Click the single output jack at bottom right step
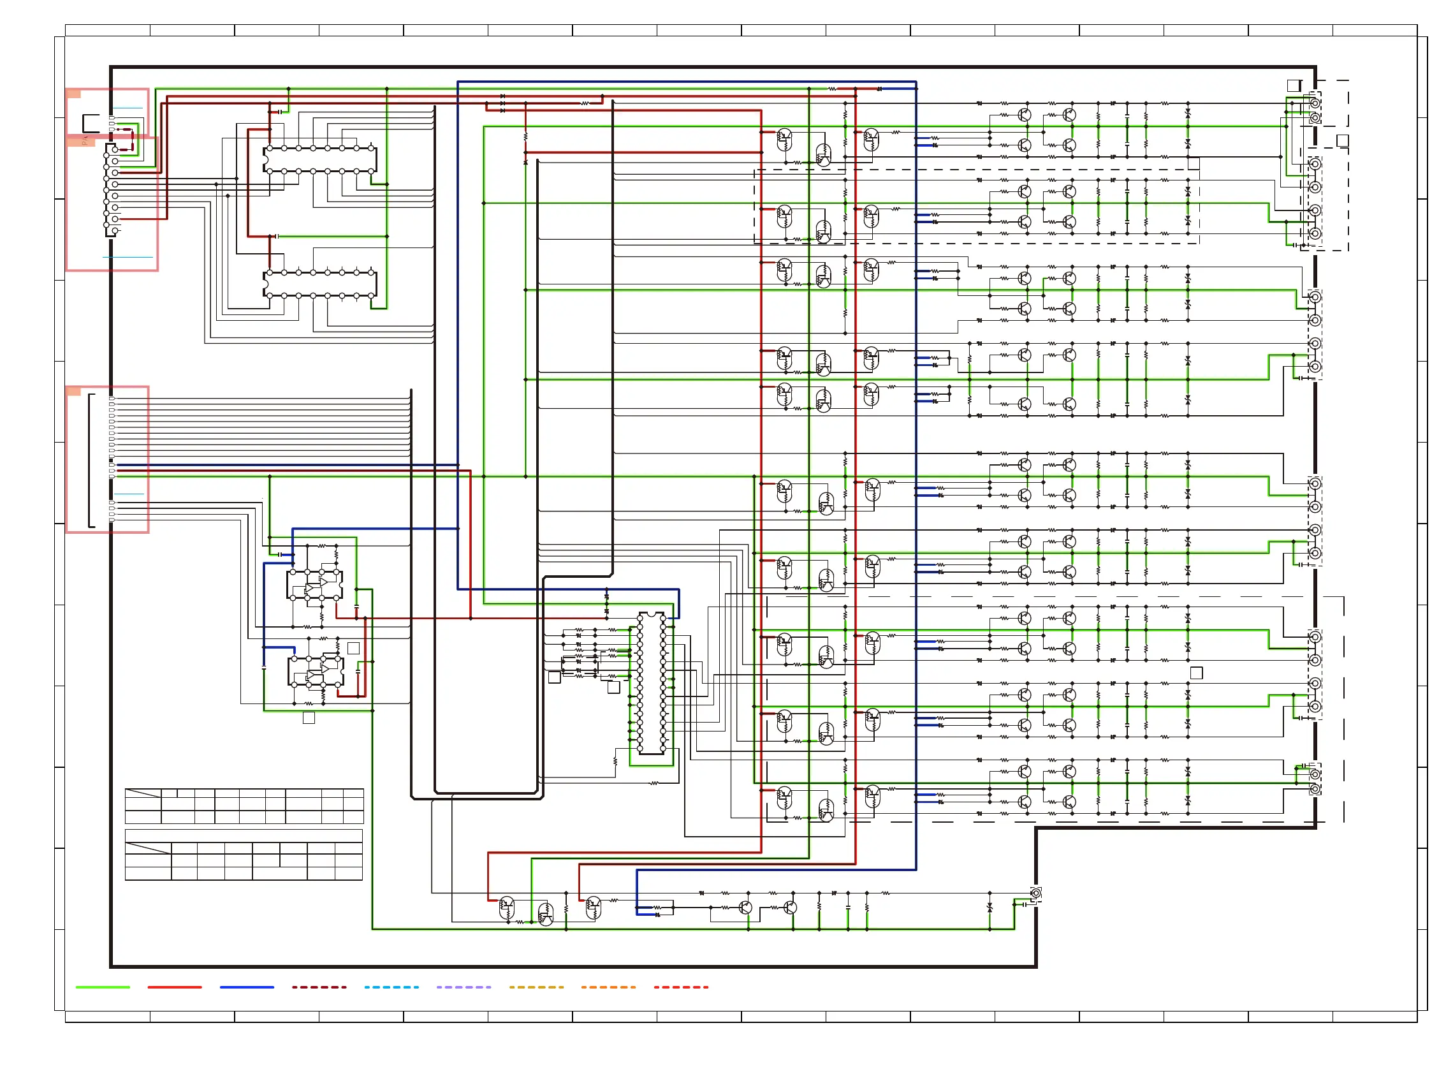 coord(1036,894)
